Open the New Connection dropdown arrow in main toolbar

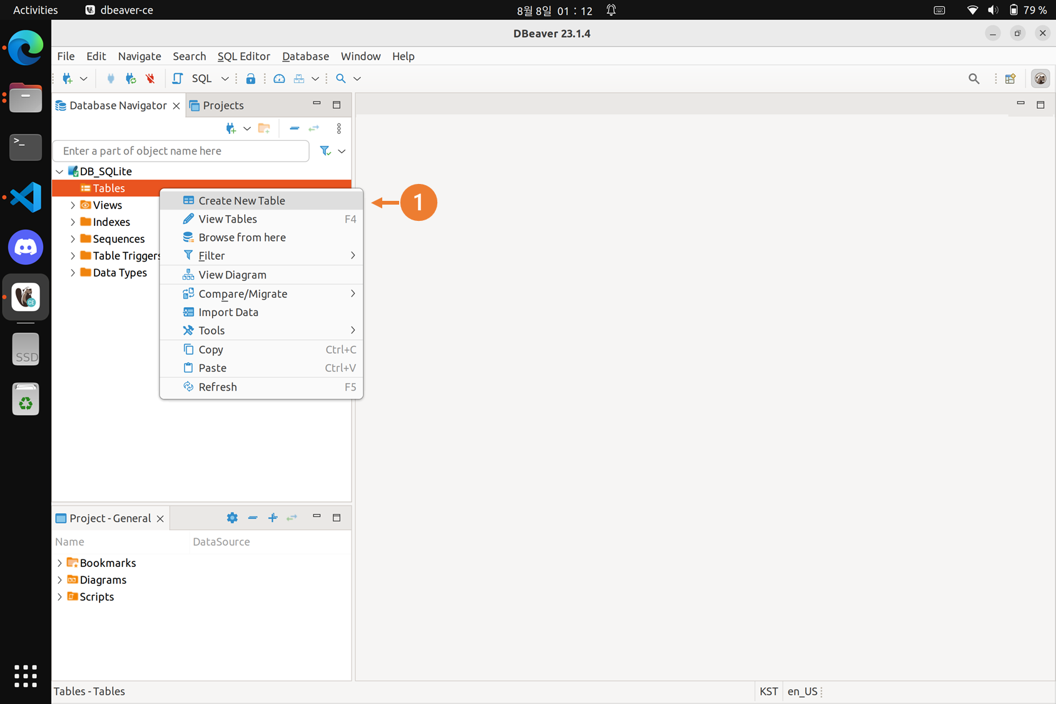(84, 79)
